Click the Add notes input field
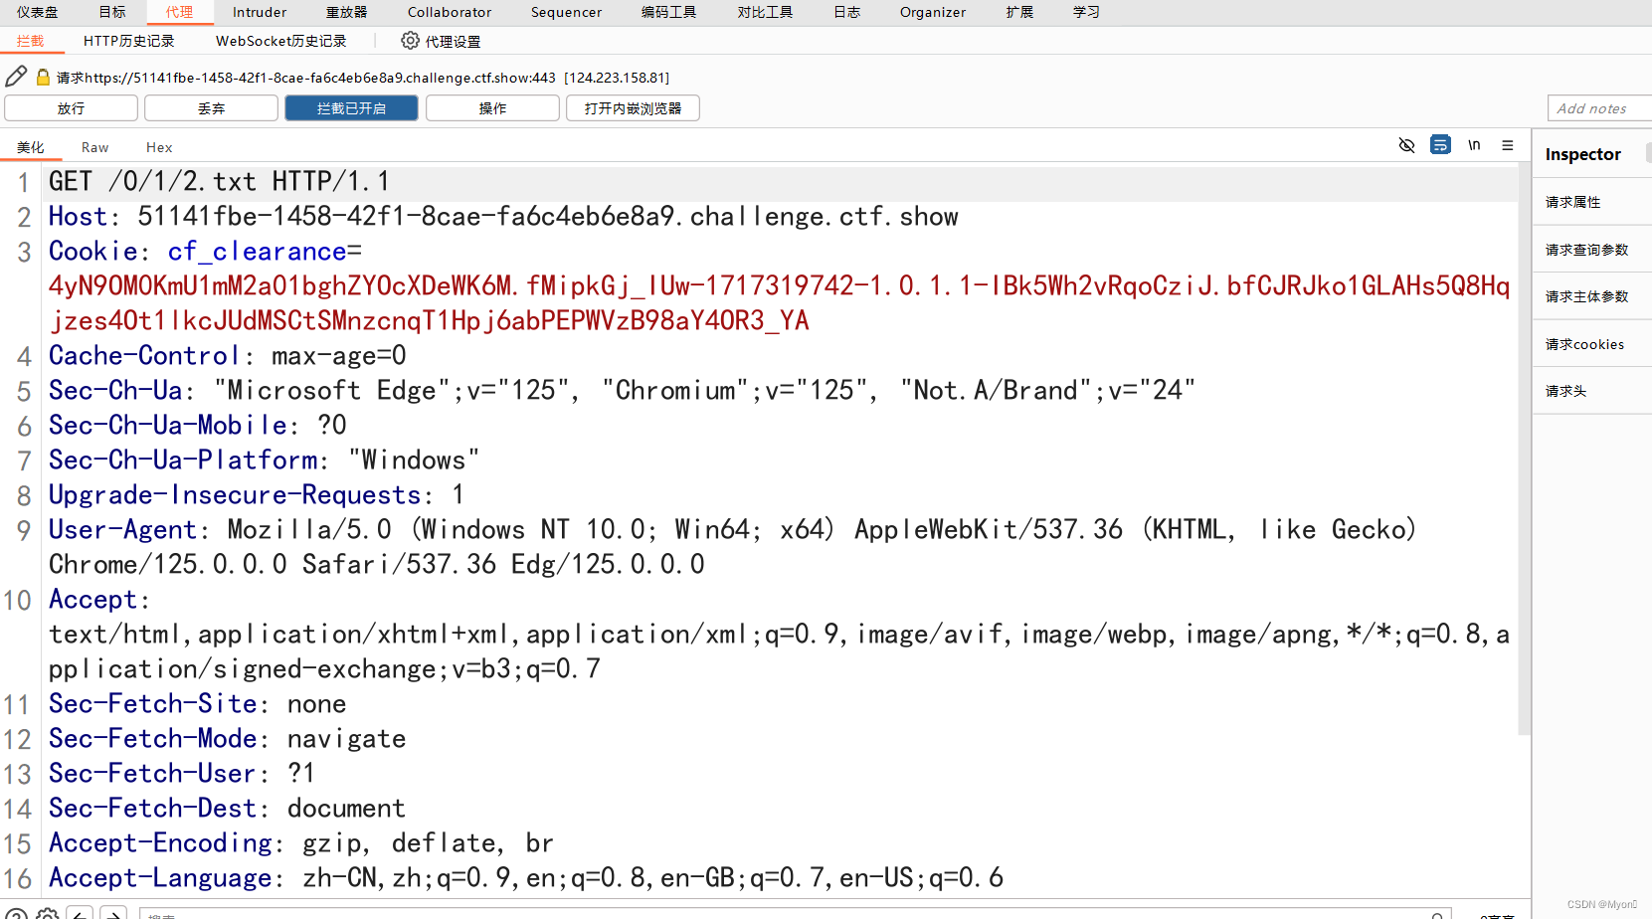Image resolution: width=1652 pixels, height=919 pixels. (1596, 107)
